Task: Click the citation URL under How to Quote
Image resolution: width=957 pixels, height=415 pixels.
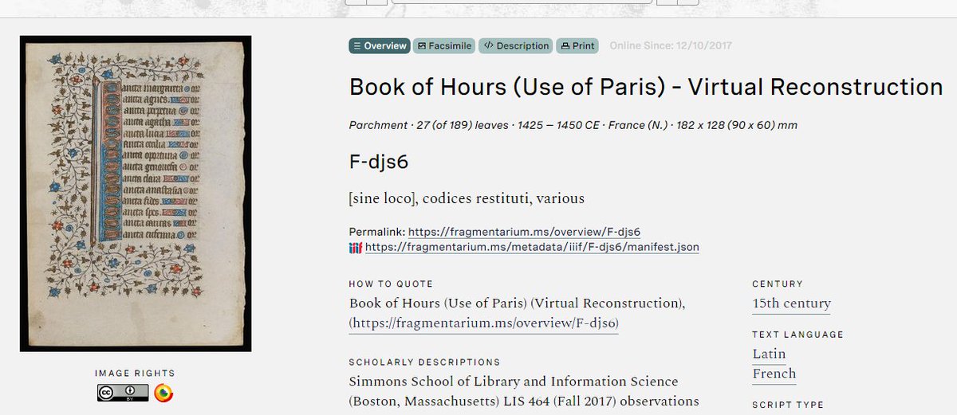Action: [x=484, y=323]
